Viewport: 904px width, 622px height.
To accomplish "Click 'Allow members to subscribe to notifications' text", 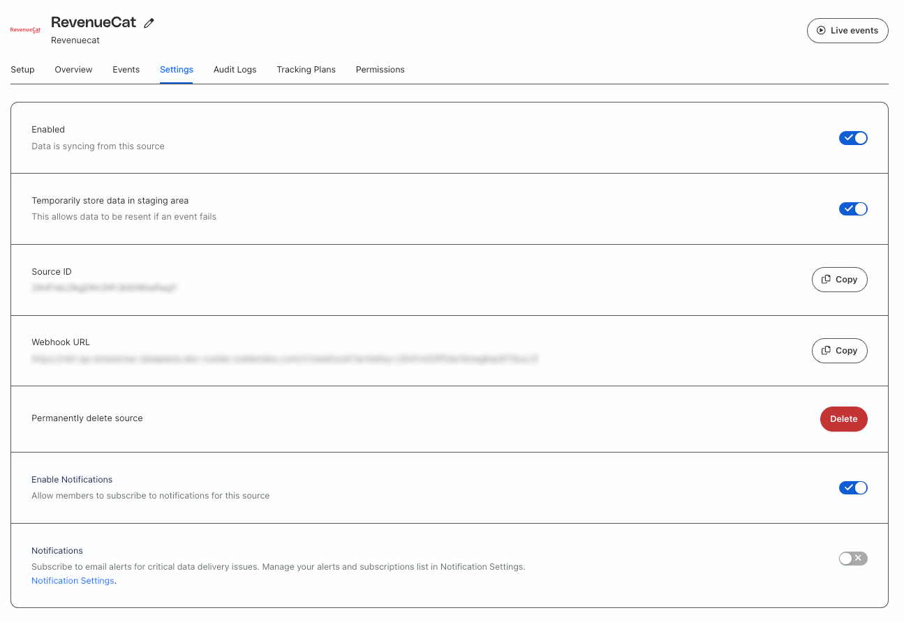I will click(150, 496).
